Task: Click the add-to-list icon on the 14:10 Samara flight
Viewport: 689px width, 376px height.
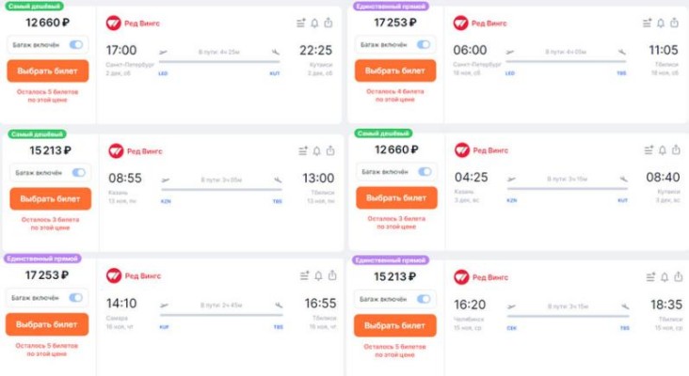Action: (302, 275)
